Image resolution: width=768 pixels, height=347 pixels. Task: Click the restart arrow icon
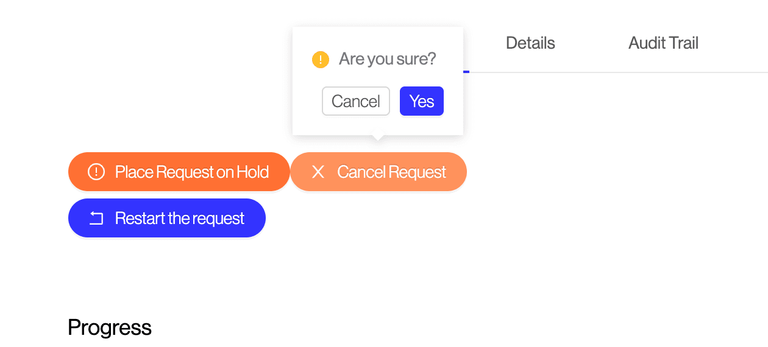pyautogui.click(x=96, y=219)
